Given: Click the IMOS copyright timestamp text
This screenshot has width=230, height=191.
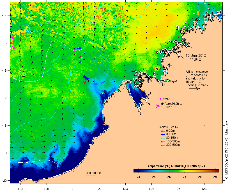Looking at the screenshot, I should [x=227, y=150].
